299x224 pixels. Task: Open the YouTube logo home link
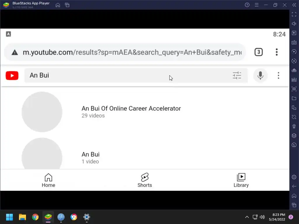[12, 76]
